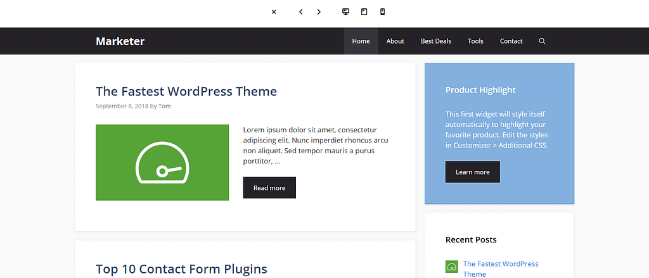Open the Home menu item
This screenshot has width=649, height=278.
[361, 41]
